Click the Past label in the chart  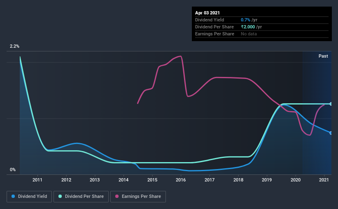pyautogui.click(x=323, y=56)
